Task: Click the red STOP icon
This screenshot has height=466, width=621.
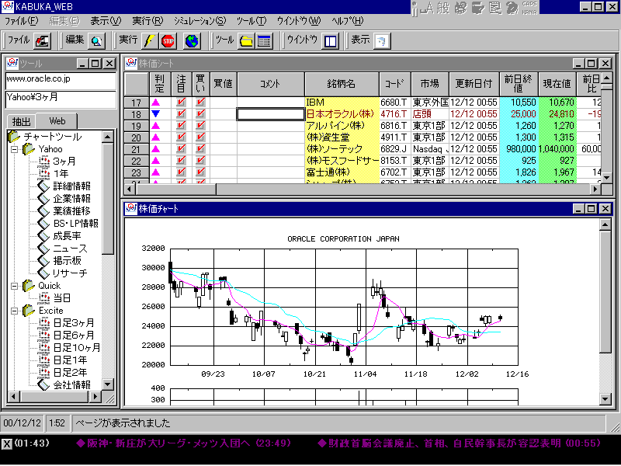Action: click(168, 41)
